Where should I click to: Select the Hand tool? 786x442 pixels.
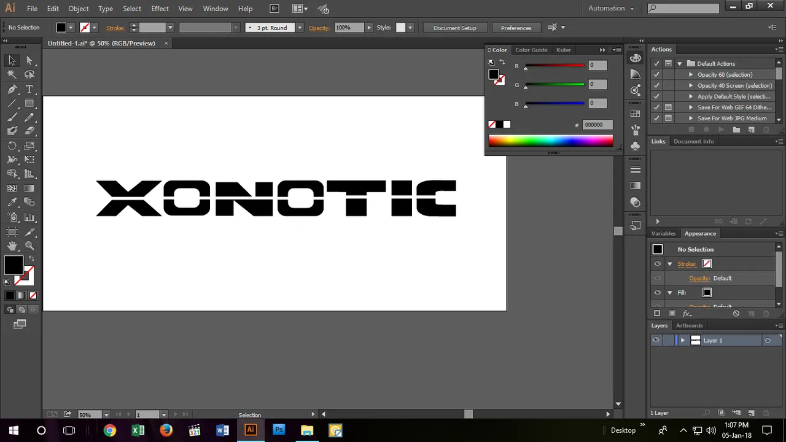point(12,246)
